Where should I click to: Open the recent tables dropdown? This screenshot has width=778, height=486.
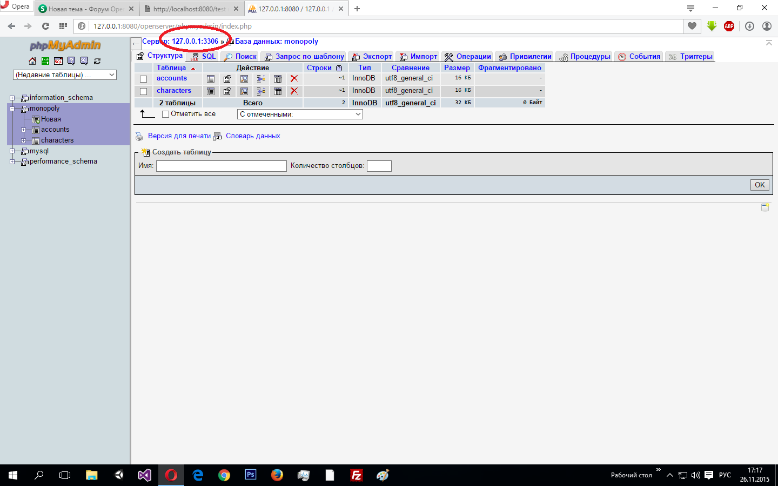(x=65, y=75)
